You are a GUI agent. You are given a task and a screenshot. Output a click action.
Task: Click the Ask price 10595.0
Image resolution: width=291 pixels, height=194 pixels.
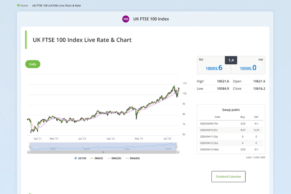[248, 68]
